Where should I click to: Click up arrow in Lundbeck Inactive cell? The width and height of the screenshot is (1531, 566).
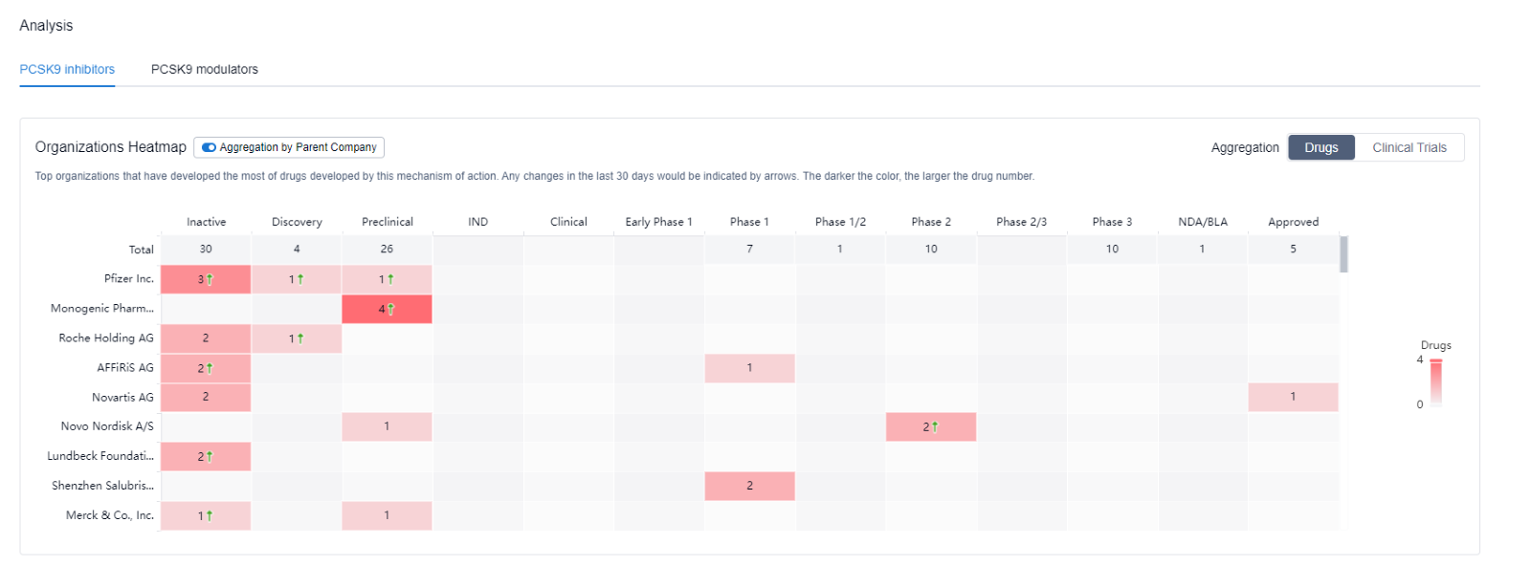[210, 457]
